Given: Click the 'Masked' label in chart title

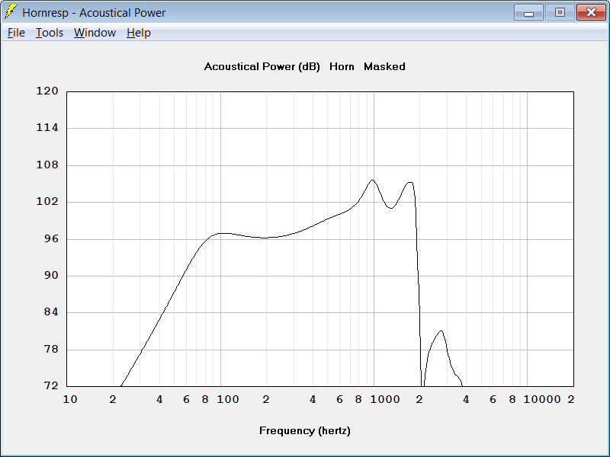Looking at the screenshot, I should (x=384, y=66).
